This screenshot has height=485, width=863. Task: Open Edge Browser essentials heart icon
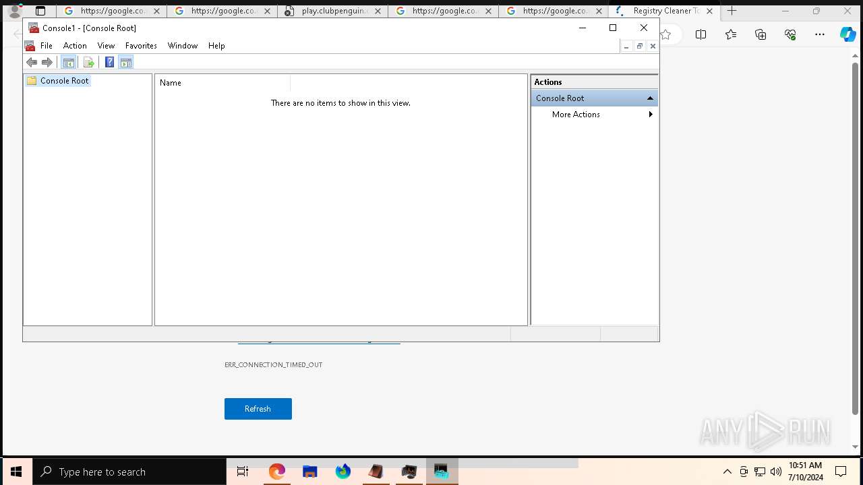tap(790, 34)
